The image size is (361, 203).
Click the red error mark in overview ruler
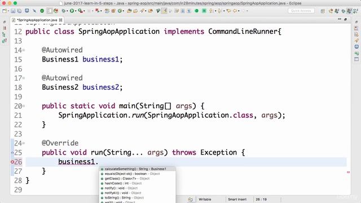click(x=349, y=172)
